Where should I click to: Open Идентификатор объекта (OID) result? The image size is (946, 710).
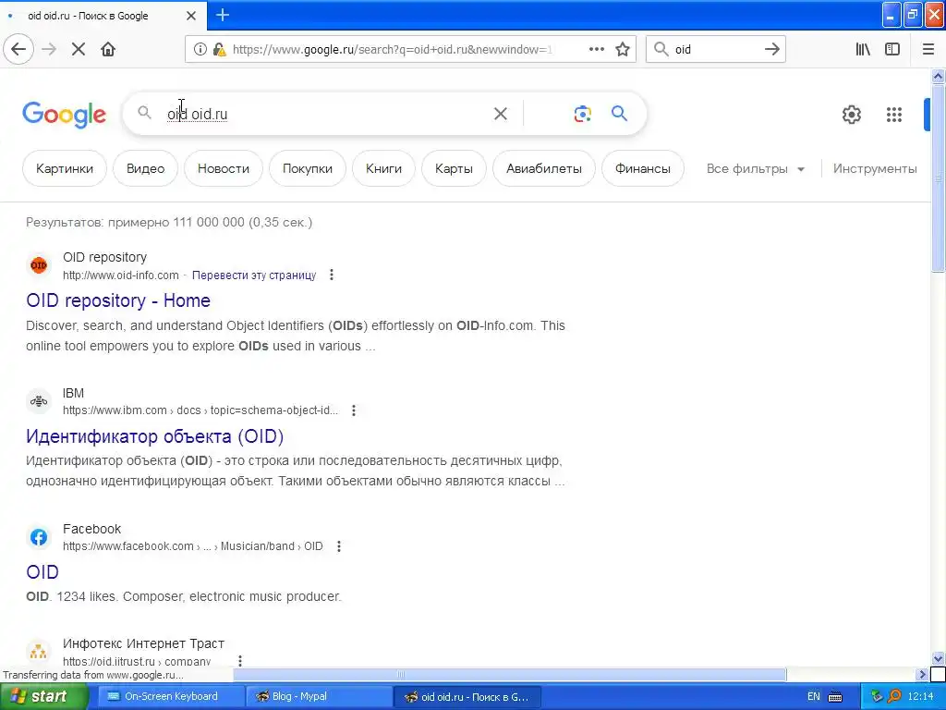(154, 436)
